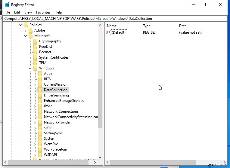Click the tree pane scroll left arrow
This screenshot has width=230, height=168.
(5, 162)
